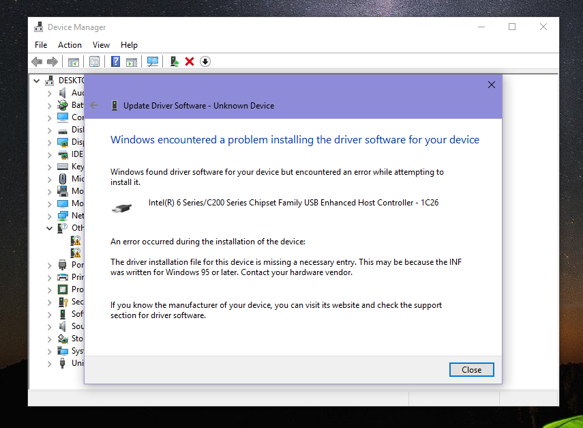Click the Close button in the driver dialog

click(x=471, y=369)
